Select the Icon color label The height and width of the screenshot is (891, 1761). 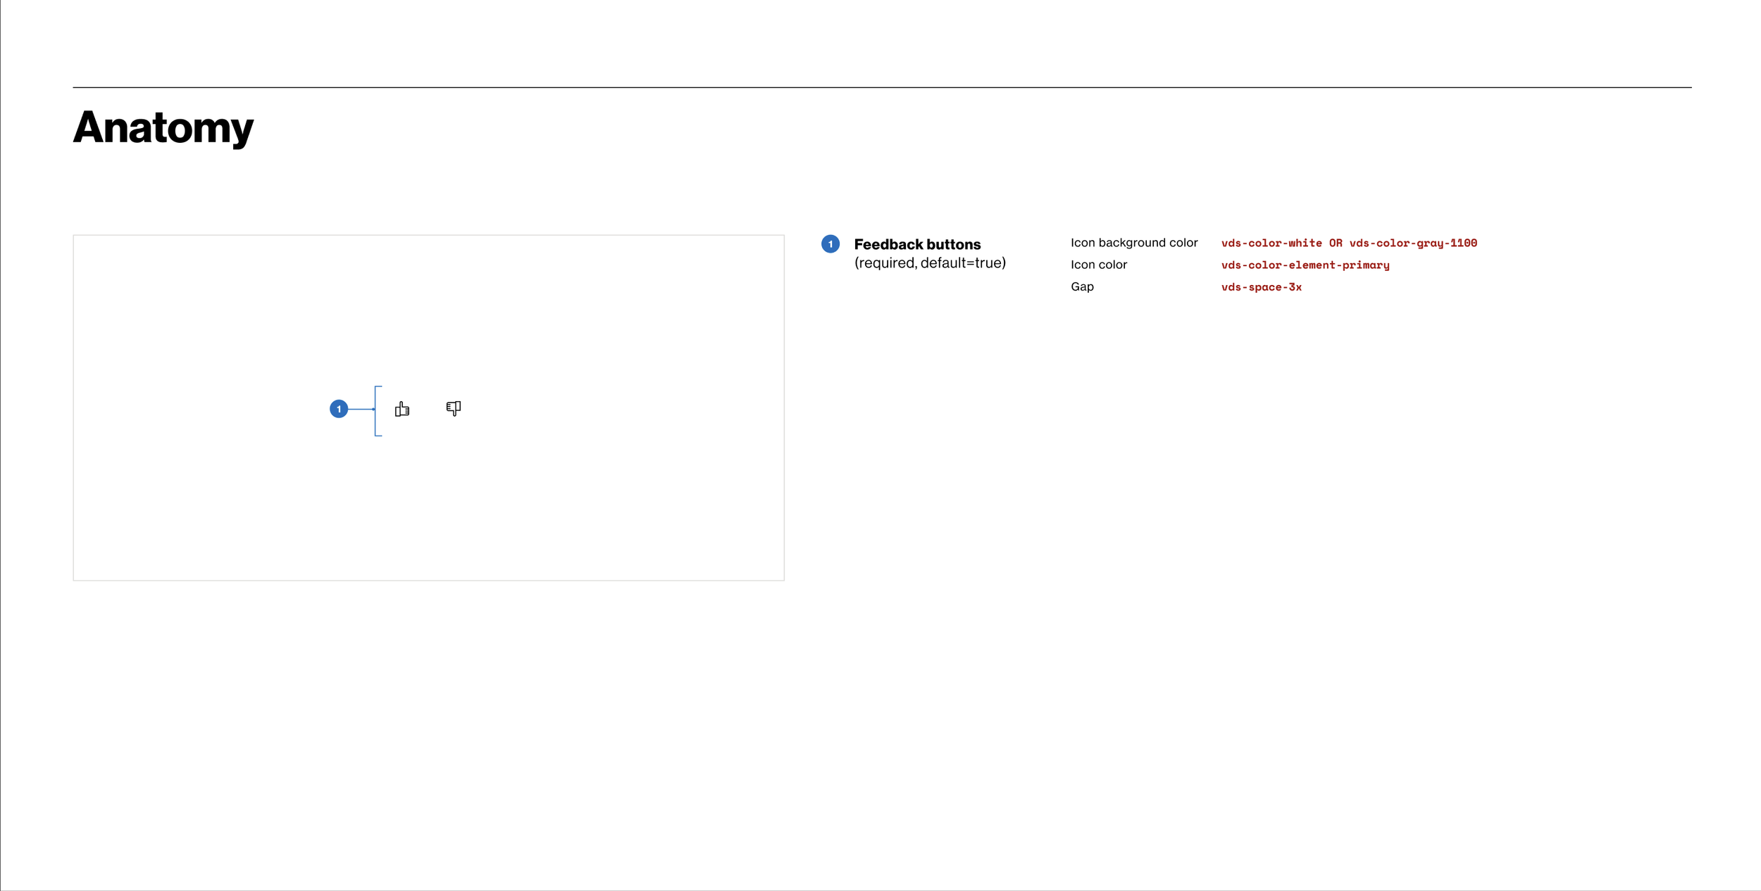click(1099, 265)
